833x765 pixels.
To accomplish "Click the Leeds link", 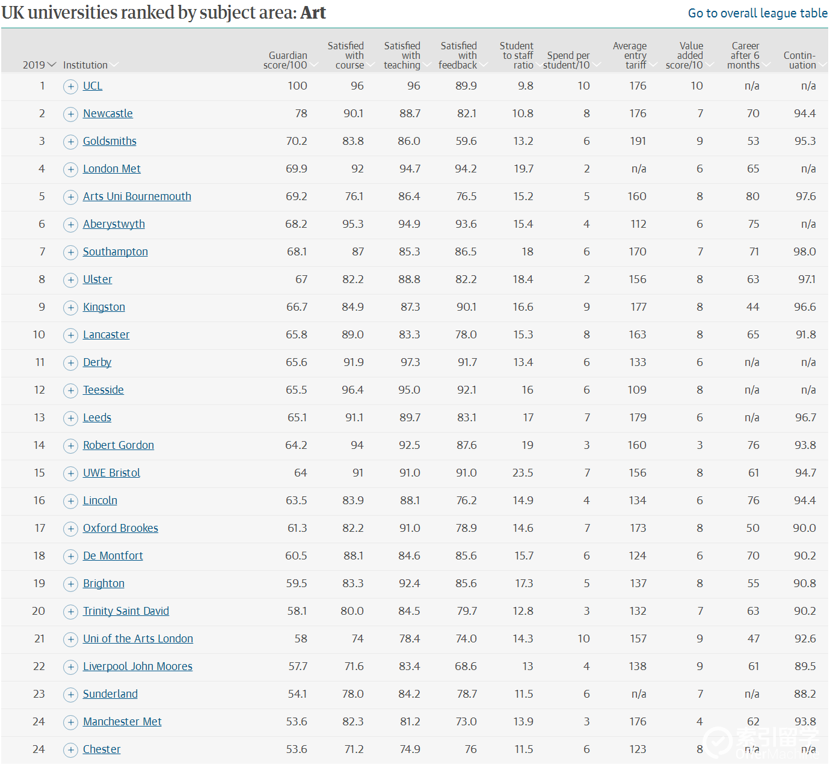I will [97, 418].
